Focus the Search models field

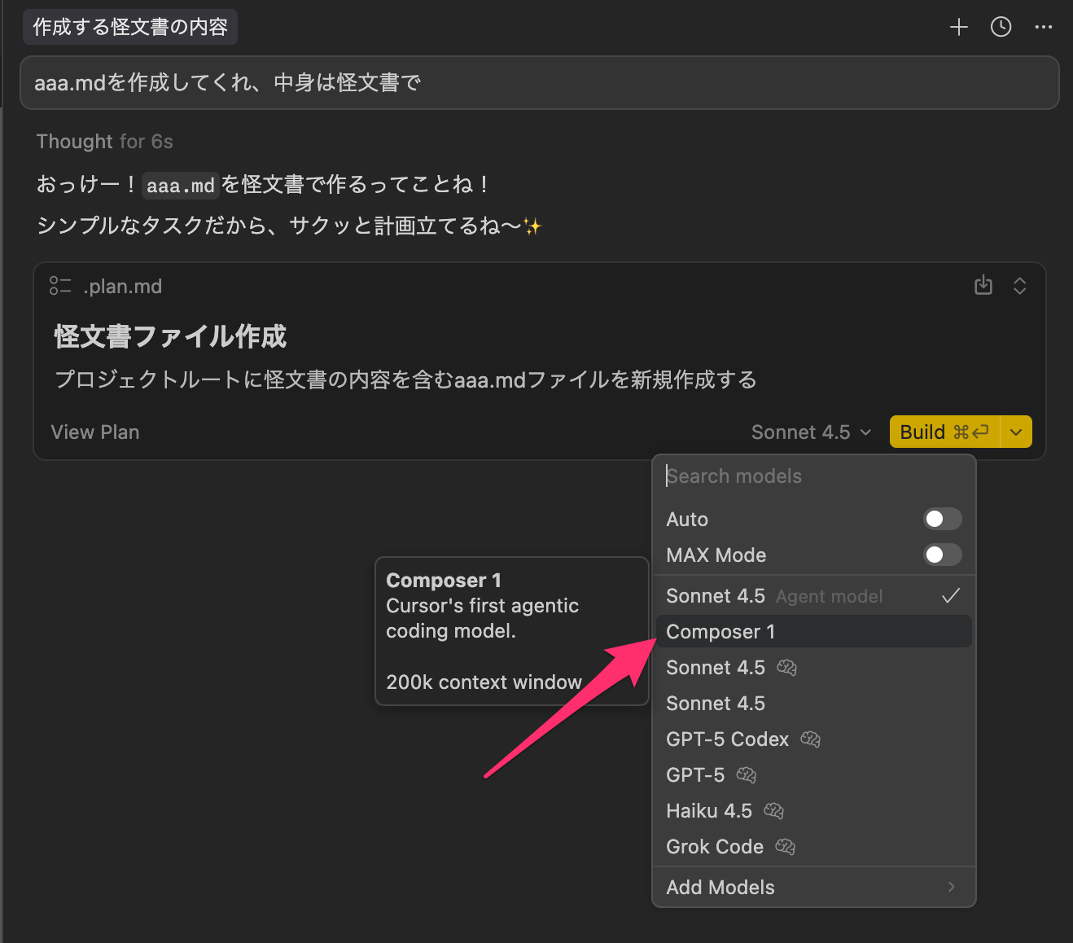[814, 476]
